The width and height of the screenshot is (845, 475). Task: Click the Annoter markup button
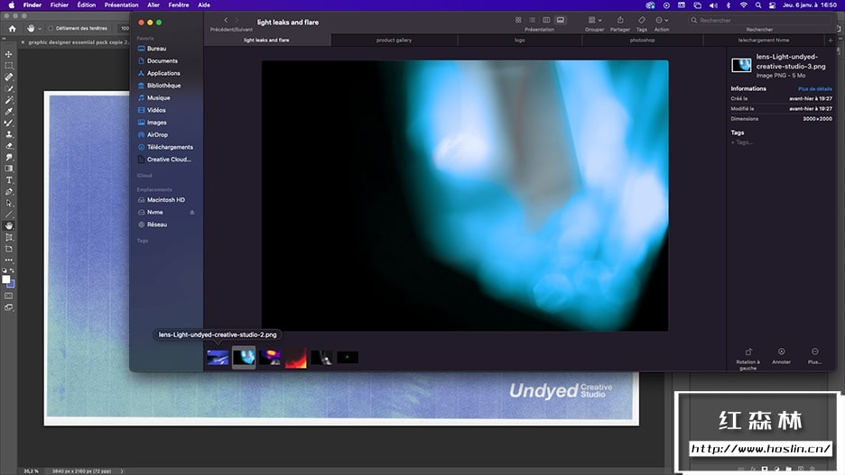pos(782,352)
